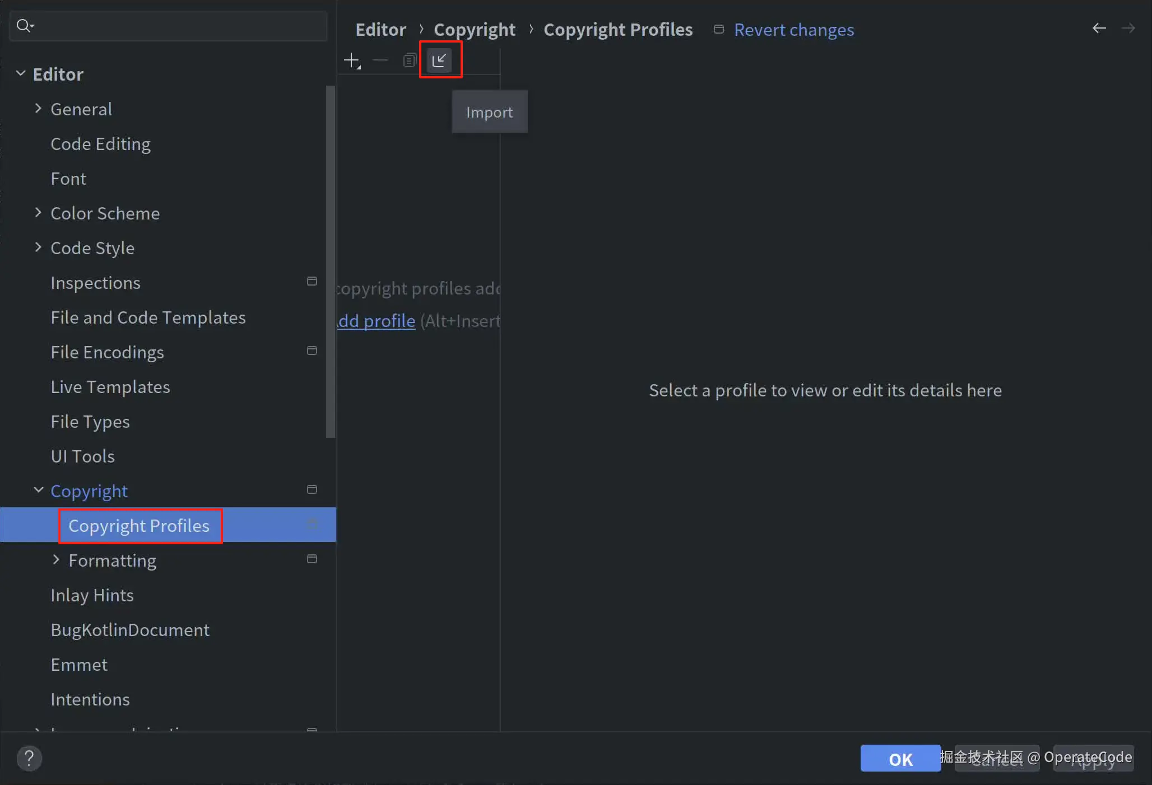1152x785 pixels.
Task: Open help with question mark icon
Action: coord(29,759)
